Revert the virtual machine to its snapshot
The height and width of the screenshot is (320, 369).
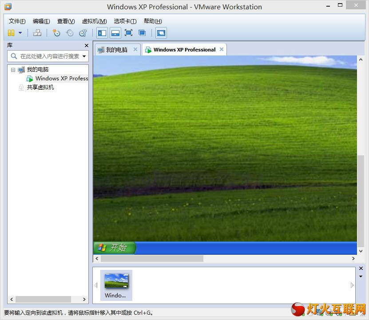click(x=70, y=33)
